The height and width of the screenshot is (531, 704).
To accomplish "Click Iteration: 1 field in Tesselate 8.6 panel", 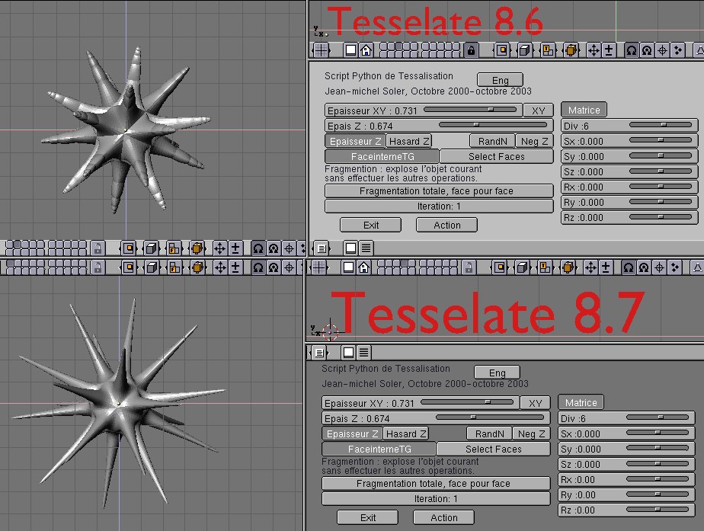I will [x=439, y=206].
